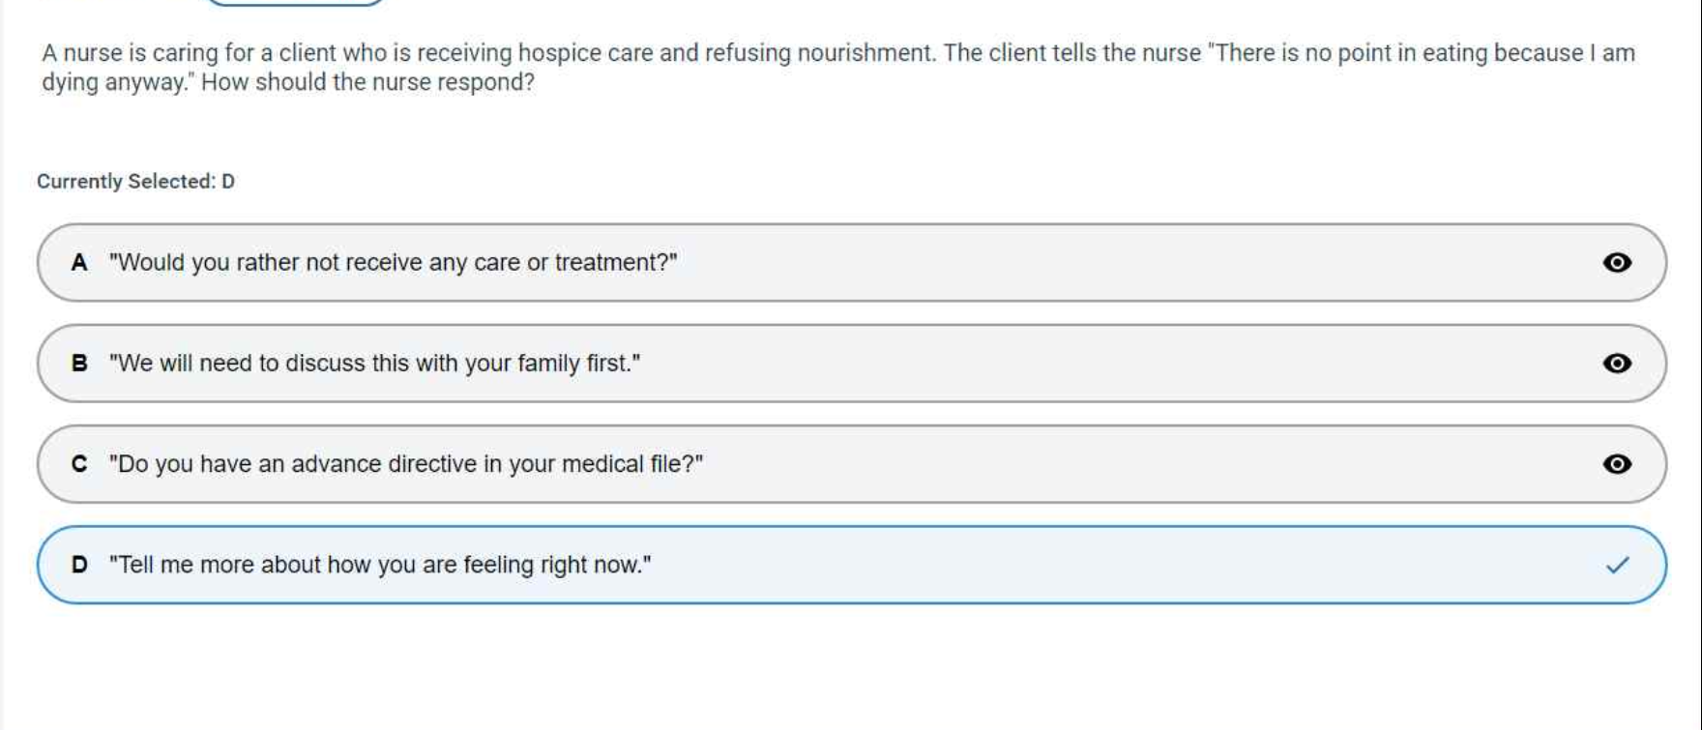Pick the answer "Do you have an advance directive"

coord(405,464)
